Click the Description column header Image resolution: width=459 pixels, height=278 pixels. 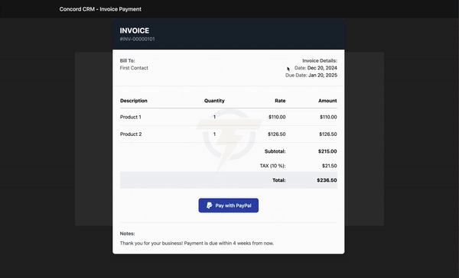coord(133,101)
